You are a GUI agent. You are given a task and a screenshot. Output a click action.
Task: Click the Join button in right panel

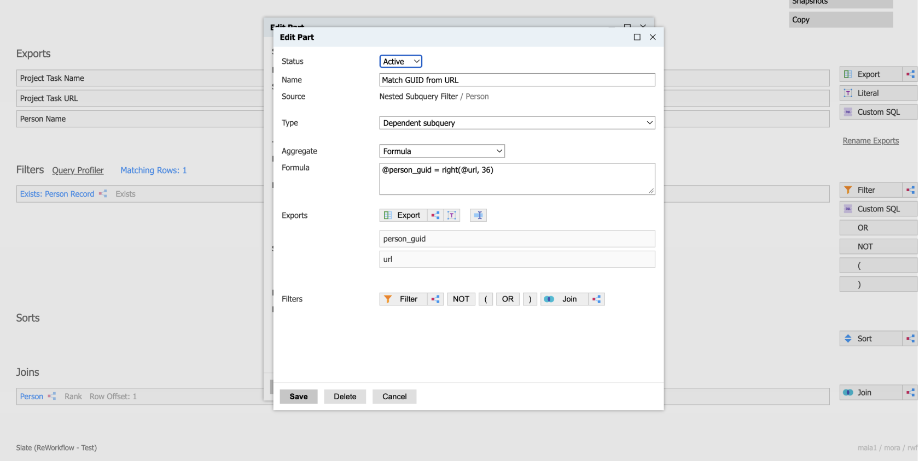point(871,392)
